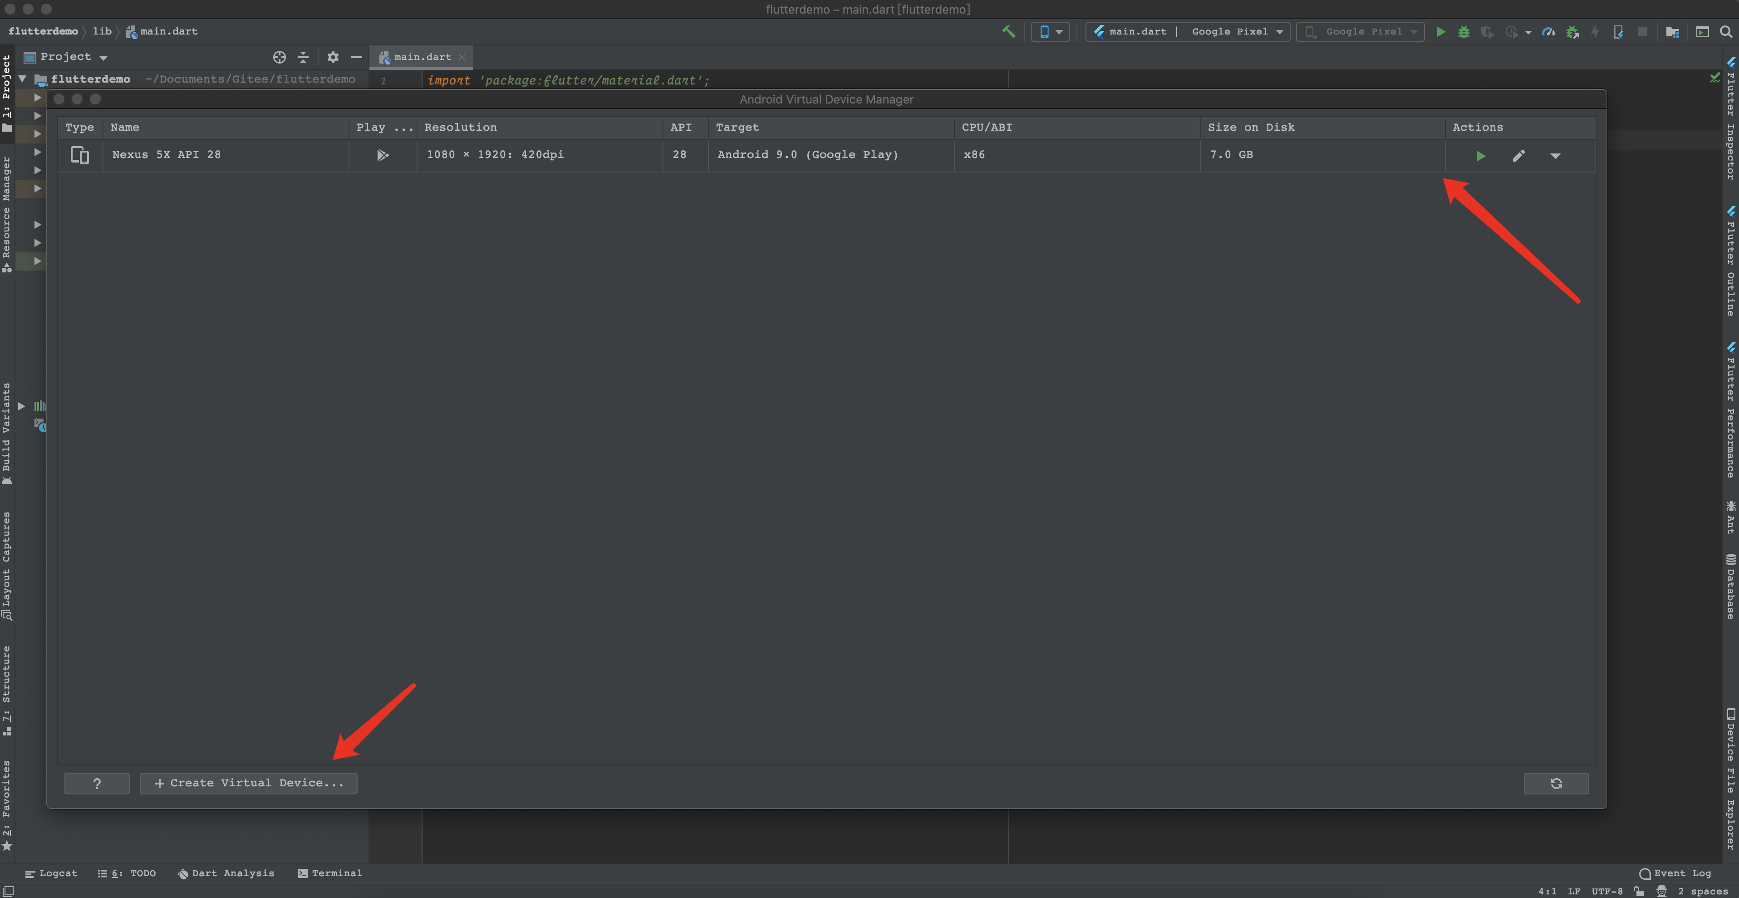Viewport: 1739px width, 898px height.
Task: Open Nexus 5X actions dropdown arrow
Action: (1555, 156)
